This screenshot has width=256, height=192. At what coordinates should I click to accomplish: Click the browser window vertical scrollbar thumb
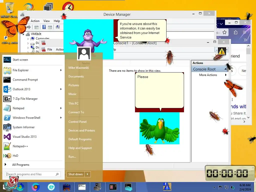click(x=248, y=51)
